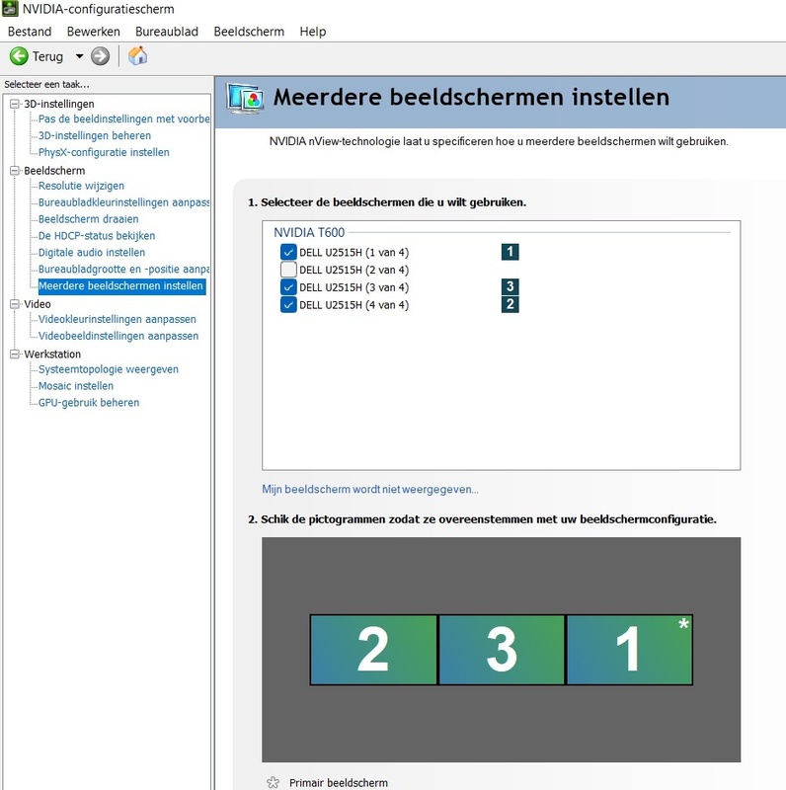The height and width of the screenshot is (790, 786).
Task: Select Resolutie wijzigen
Action: (x=81, y=186)
